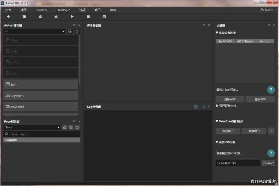Screen dimensions: 279x186
Task: Open the 文件 menu
Action: coord(8,10)
